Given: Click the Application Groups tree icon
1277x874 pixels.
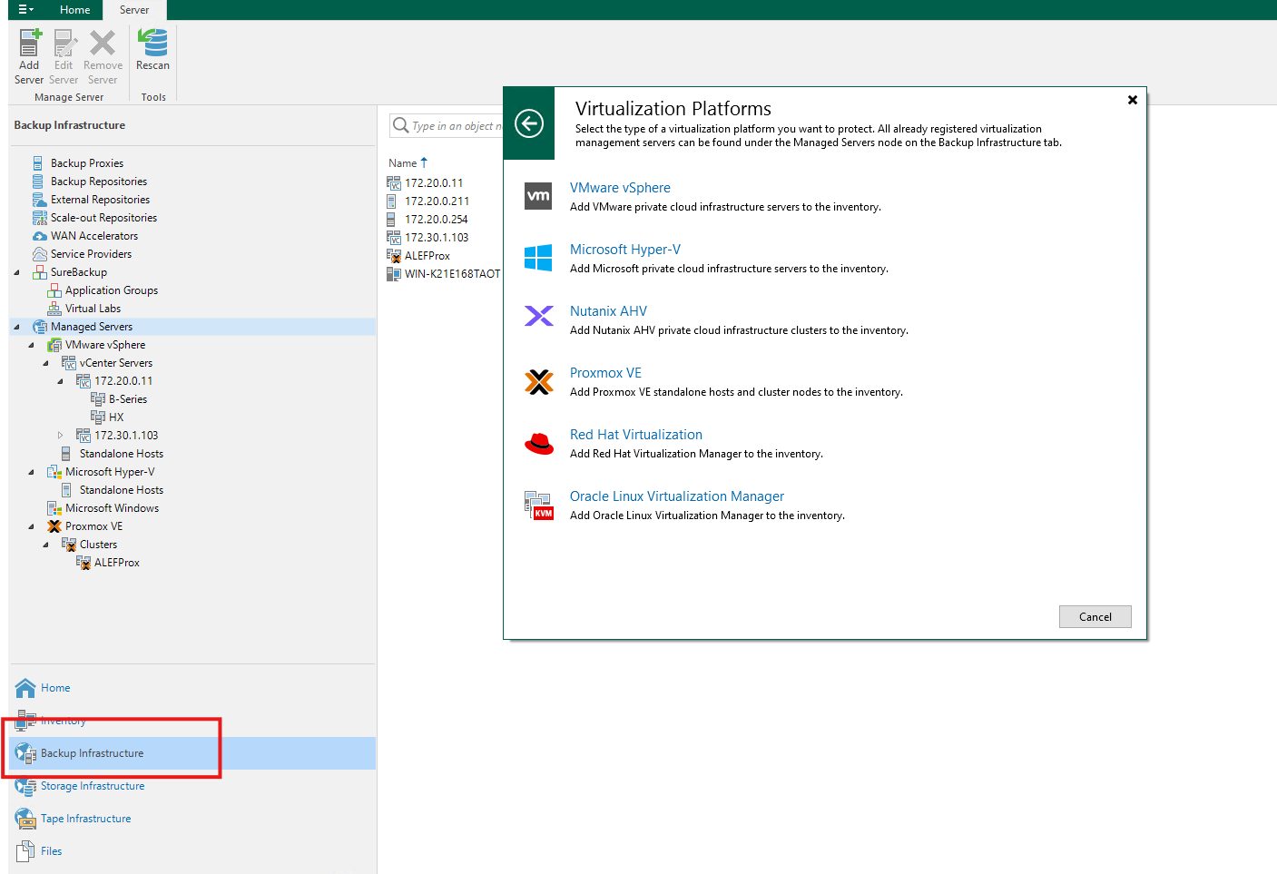Looking at the screenshot, I should pos(54,290).
